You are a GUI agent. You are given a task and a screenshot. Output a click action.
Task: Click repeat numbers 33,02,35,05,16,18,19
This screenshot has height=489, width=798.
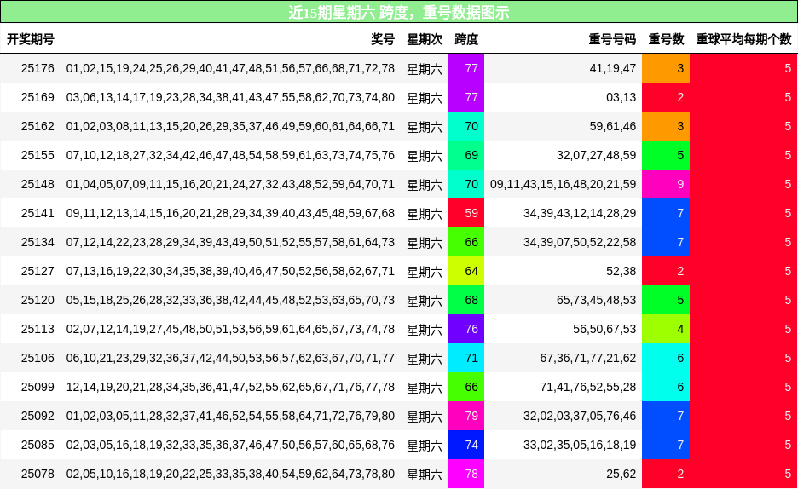pos(580,445)
